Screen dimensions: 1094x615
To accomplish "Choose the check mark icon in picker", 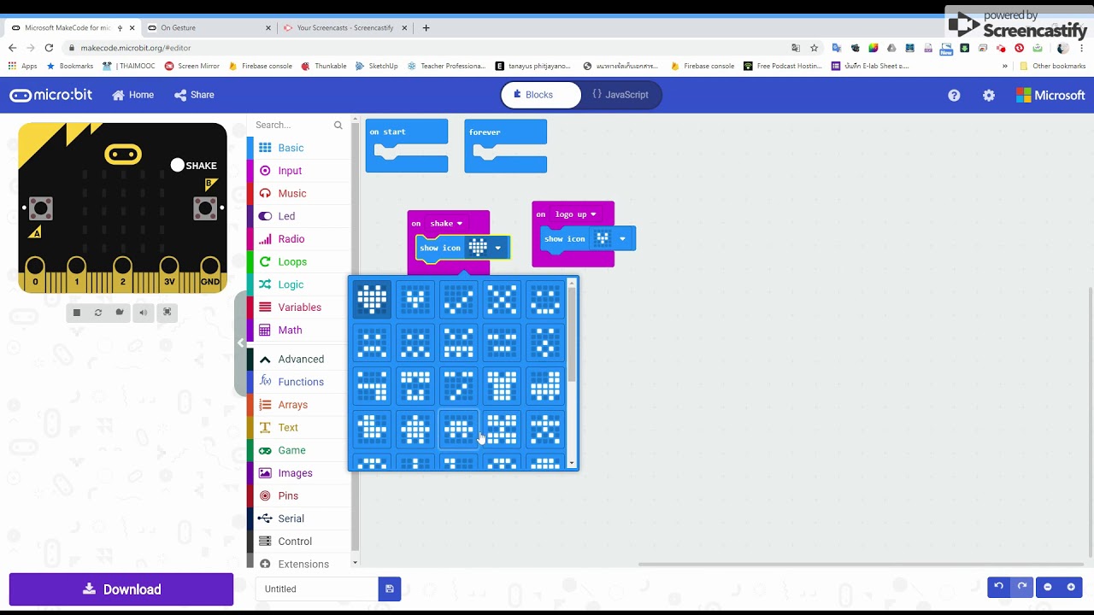I will 459,299.
